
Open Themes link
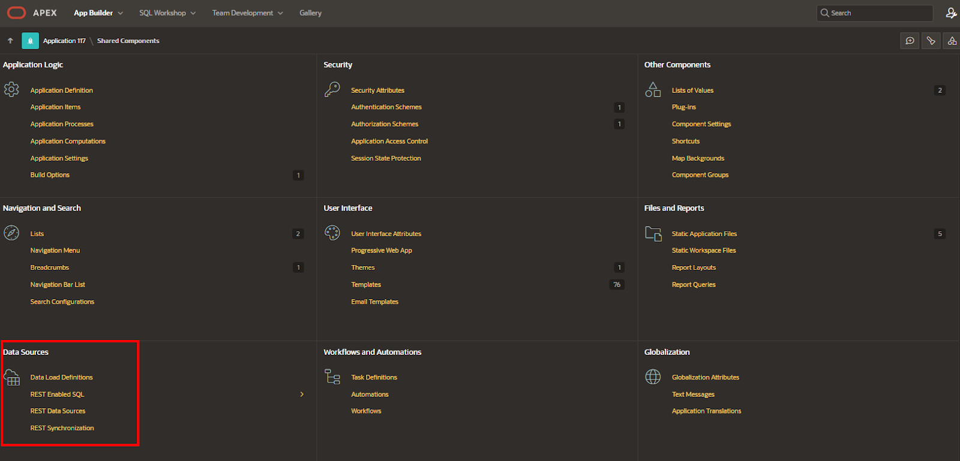coord(363,267)
